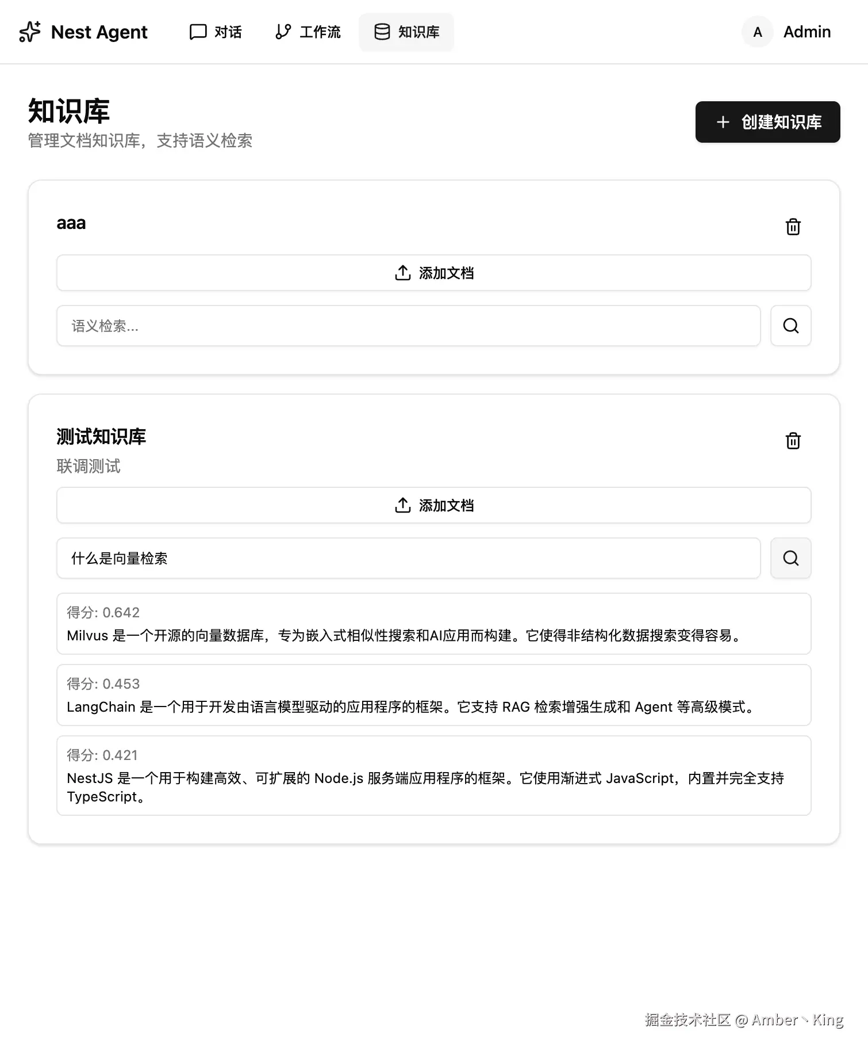Viewport: 868px width, 1054px height.
Task: Switch to the 工作流 workflow tab
Action: pos(308,32)
